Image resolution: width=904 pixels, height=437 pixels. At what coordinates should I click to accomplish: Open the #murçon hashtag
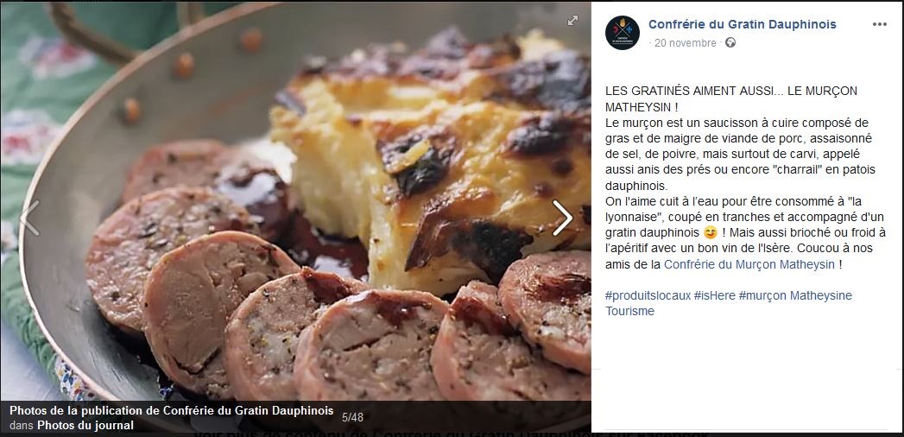(x=762, y=295)
